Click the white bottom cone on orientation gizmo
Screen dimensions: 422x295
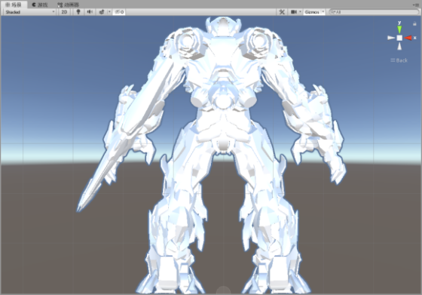[x=399, y=46]
